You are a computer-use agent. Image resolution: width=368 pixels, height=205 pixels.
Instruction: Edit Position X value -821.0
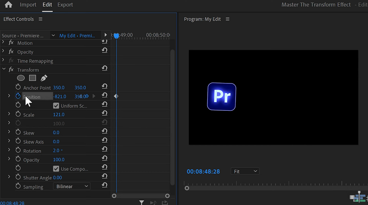60,96
